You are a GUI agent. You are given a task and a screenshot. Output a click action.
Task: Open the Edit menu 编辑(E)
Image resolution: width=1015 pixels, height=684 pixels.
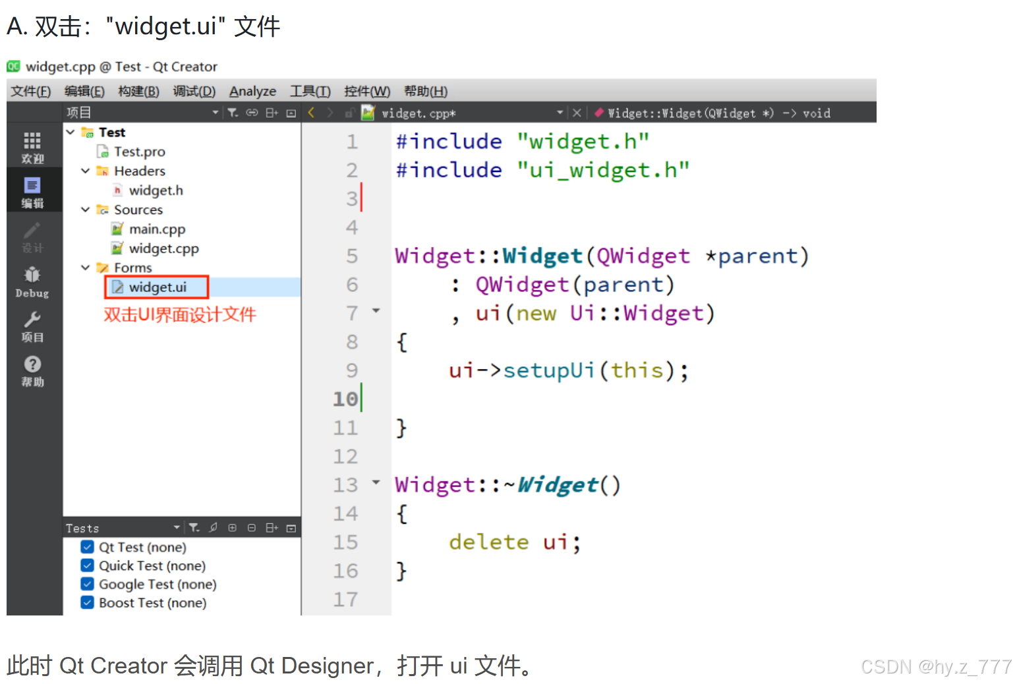coord(84,91)
